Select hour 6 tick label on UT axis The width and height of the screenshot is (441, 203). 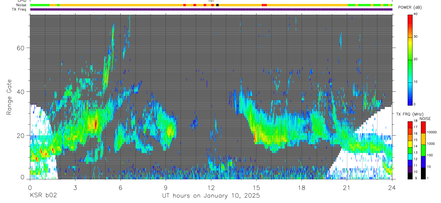[x=120, y=188]
